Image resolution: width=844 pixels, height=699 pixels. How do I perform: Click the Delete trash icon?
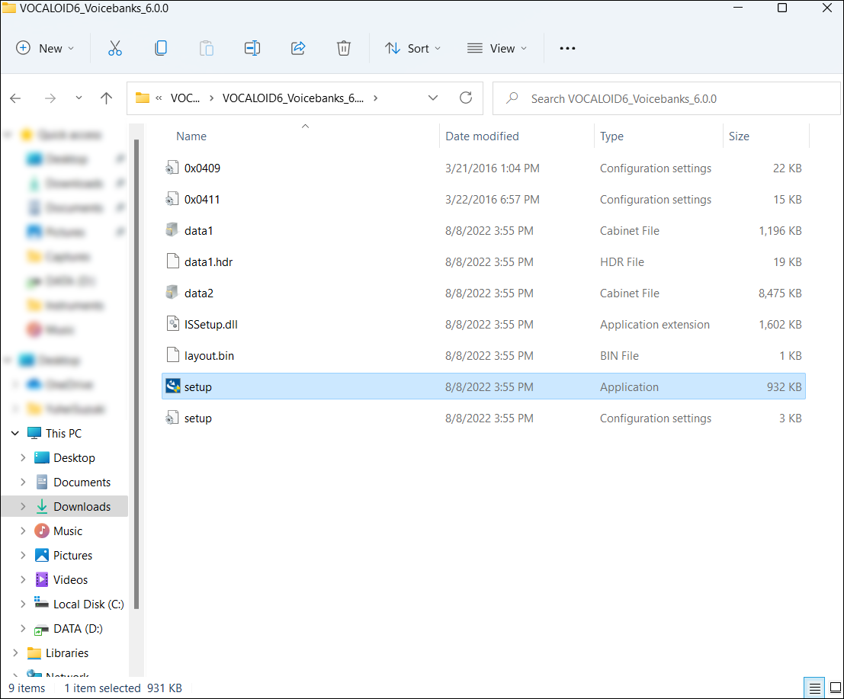tap(344, 48)
